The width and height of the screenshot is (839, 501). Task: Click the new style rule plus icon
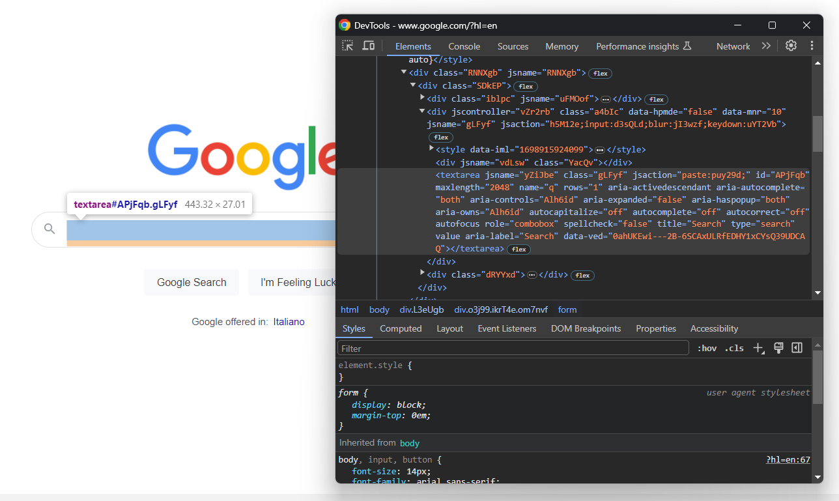[x=758, y=348]
